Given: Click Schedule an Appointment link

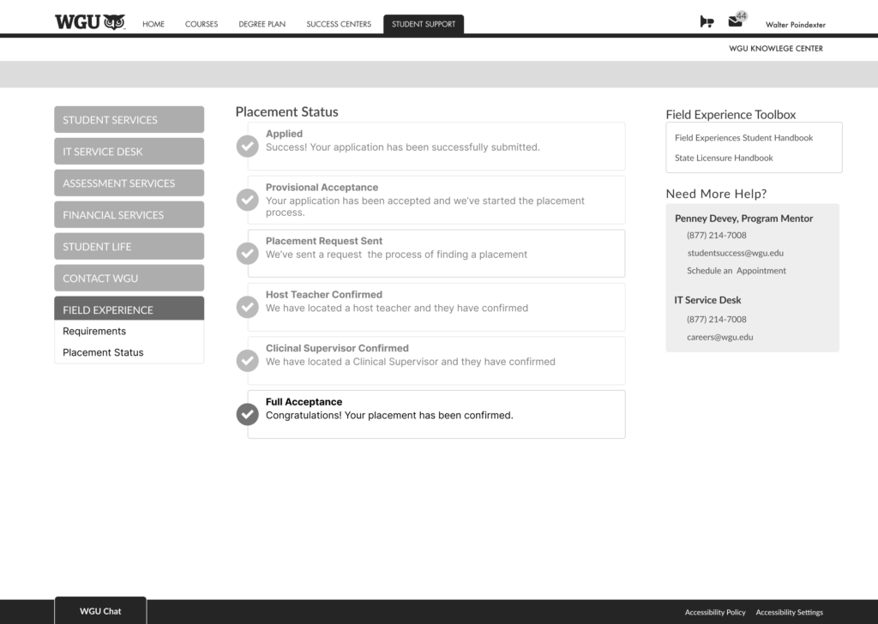Looking at the screenshot, I should (x=736, y=271).
